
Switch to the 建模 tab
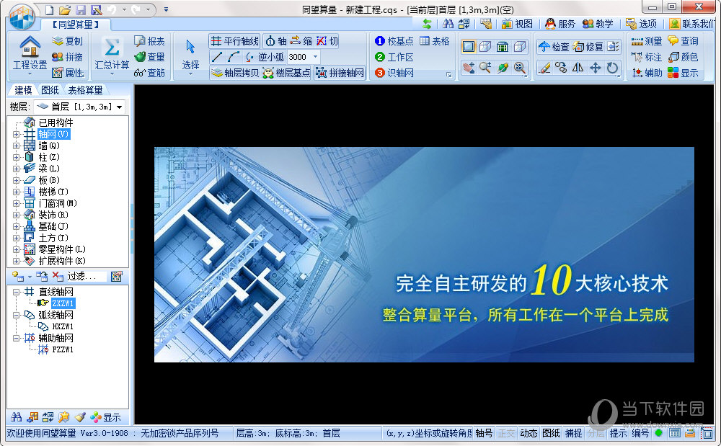23,90
